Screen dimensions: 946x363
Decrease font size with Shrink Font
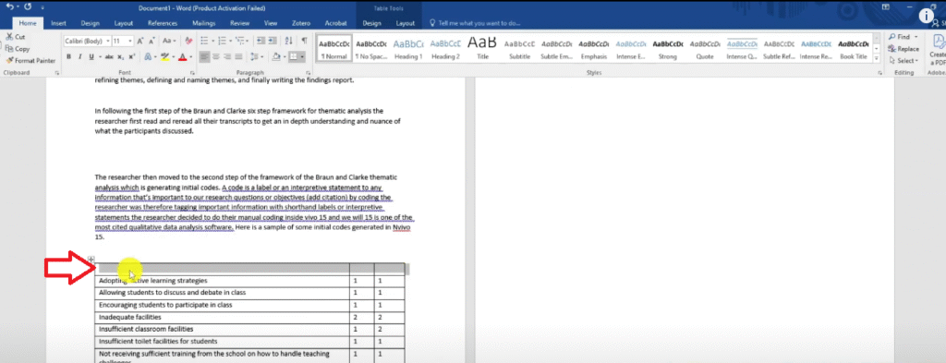(152, 41)
